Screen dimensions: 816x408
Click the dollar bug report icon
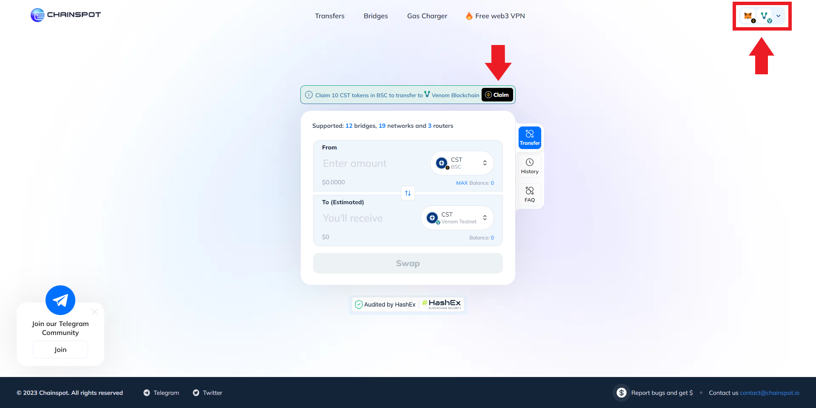pyautogui.click(x=622, y=393)
